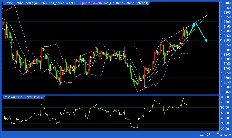Toggle the lowerb Bollinger band label

coord(97,3)
